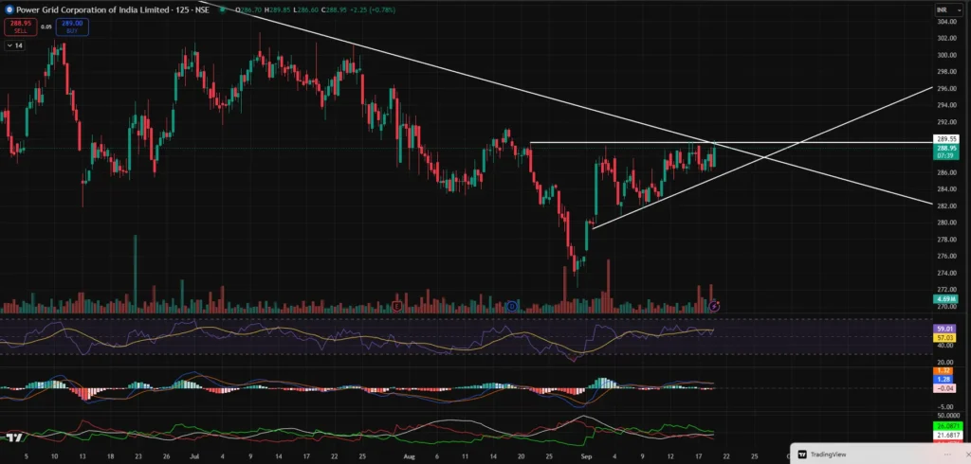Click the red earnings 'E' marker
Screen dimensions: 971x464
(x=397, y=306)
